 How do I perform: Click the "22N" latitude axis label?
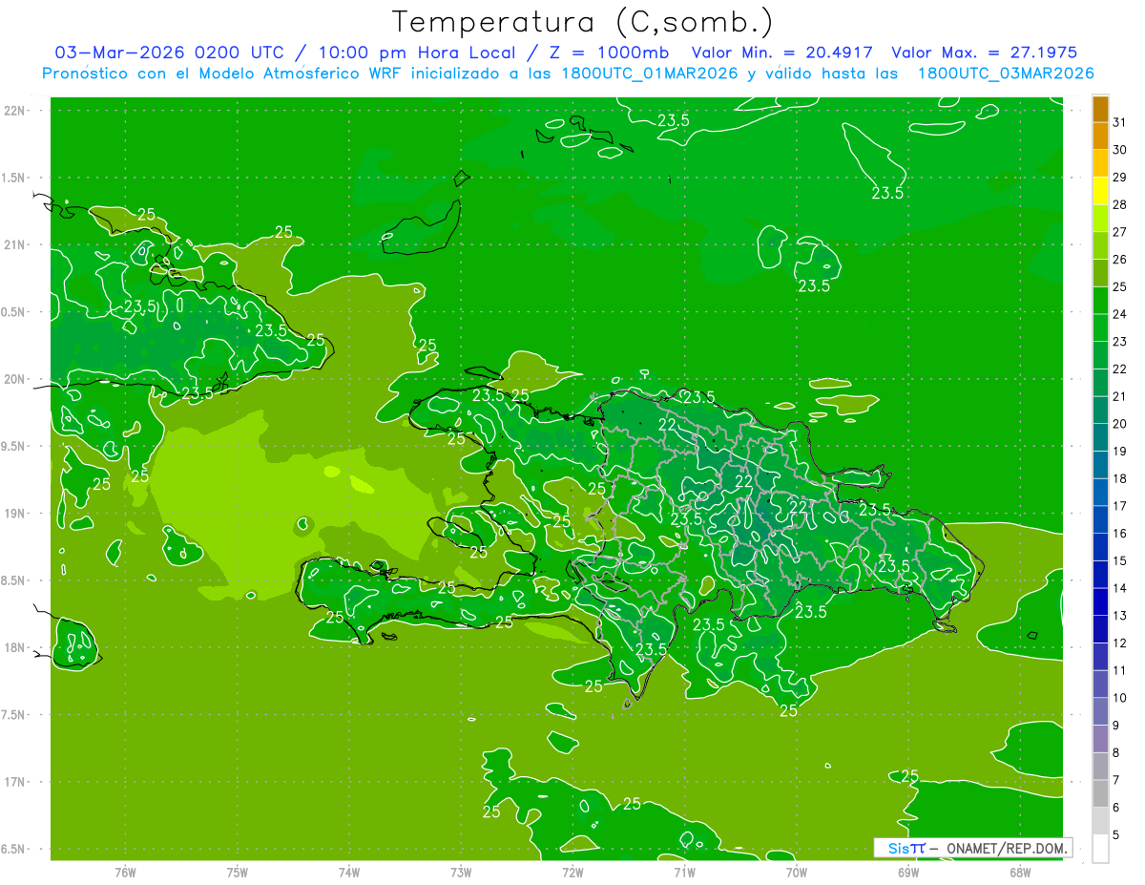click(13, 111)
